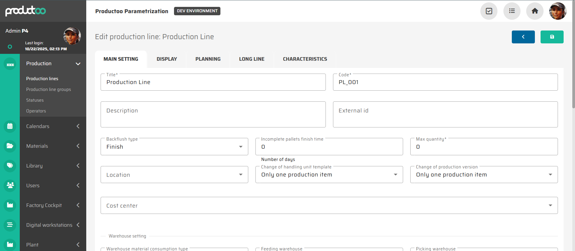Switch to the CHARACTERISTICS tab
The image size is (575, 251).
pyautogui.click(x=305, y=59)
